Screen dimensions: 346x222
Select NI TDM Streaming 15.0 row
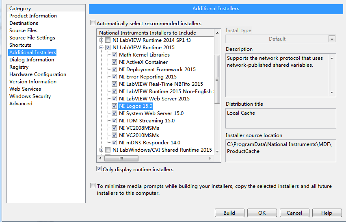(147, 121)
